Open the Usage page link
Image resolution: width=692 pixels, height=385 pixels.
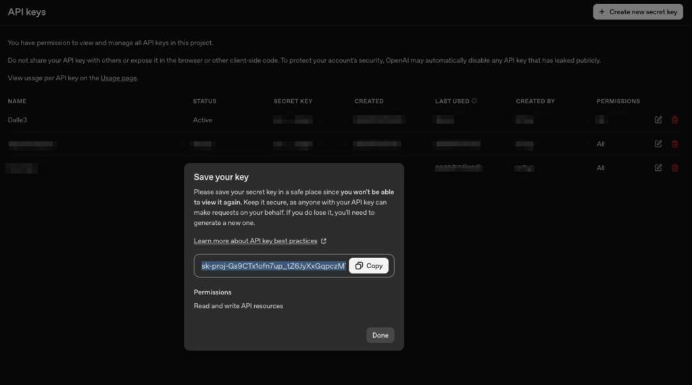coord(119,78)
